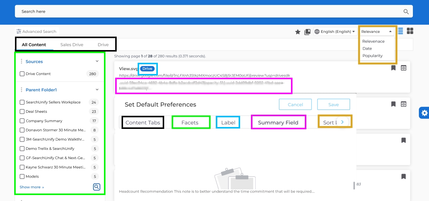
Task: Open the English (English) language dropdown
Action: (x=335, y=31)
